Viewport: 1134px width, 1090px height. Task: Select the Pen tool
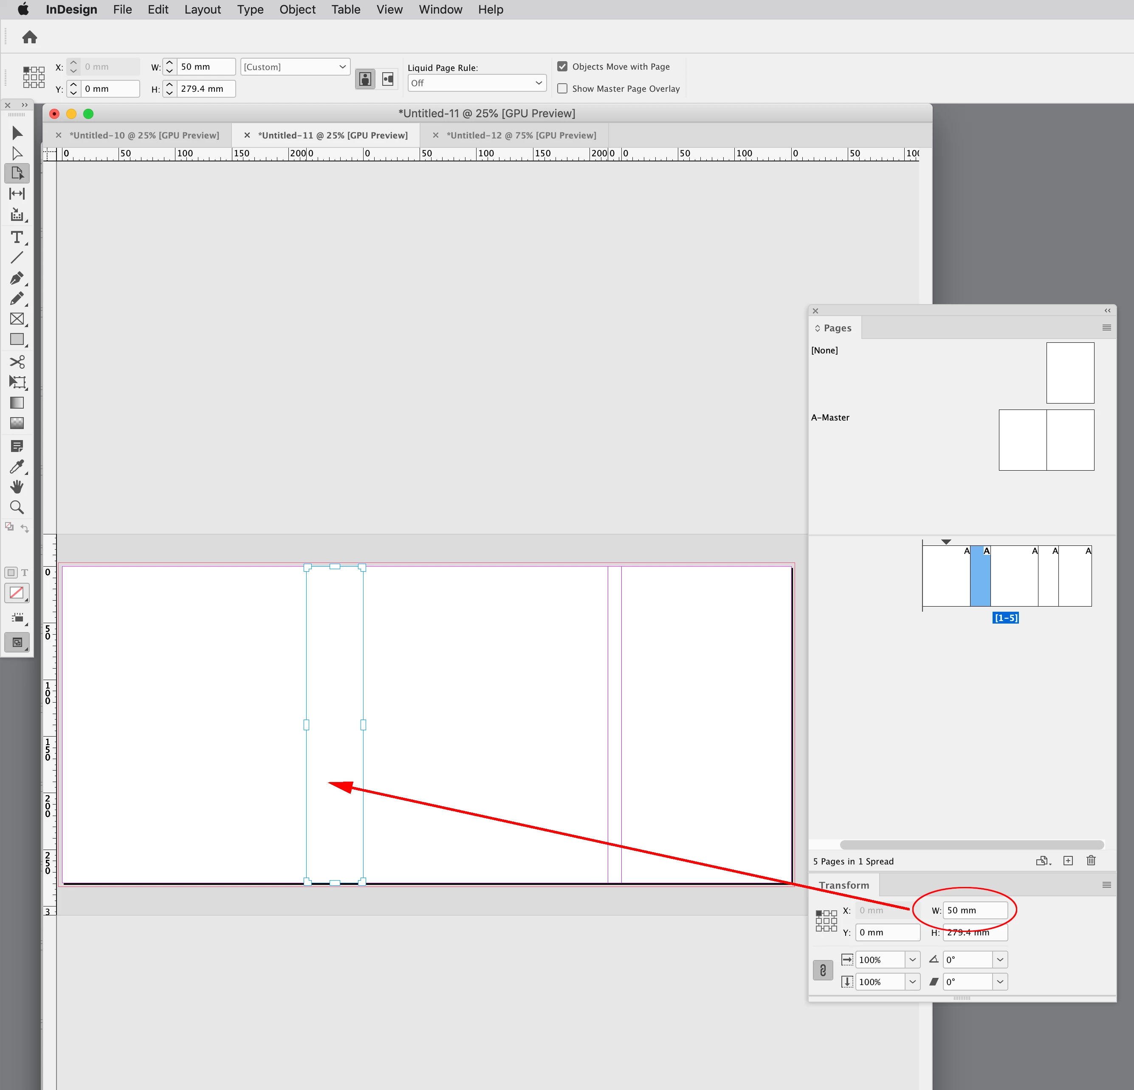click(x=17, y=278)
